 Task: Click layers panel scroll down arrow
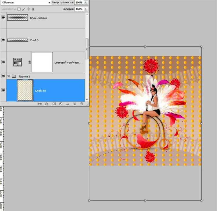tap(87, 99)
